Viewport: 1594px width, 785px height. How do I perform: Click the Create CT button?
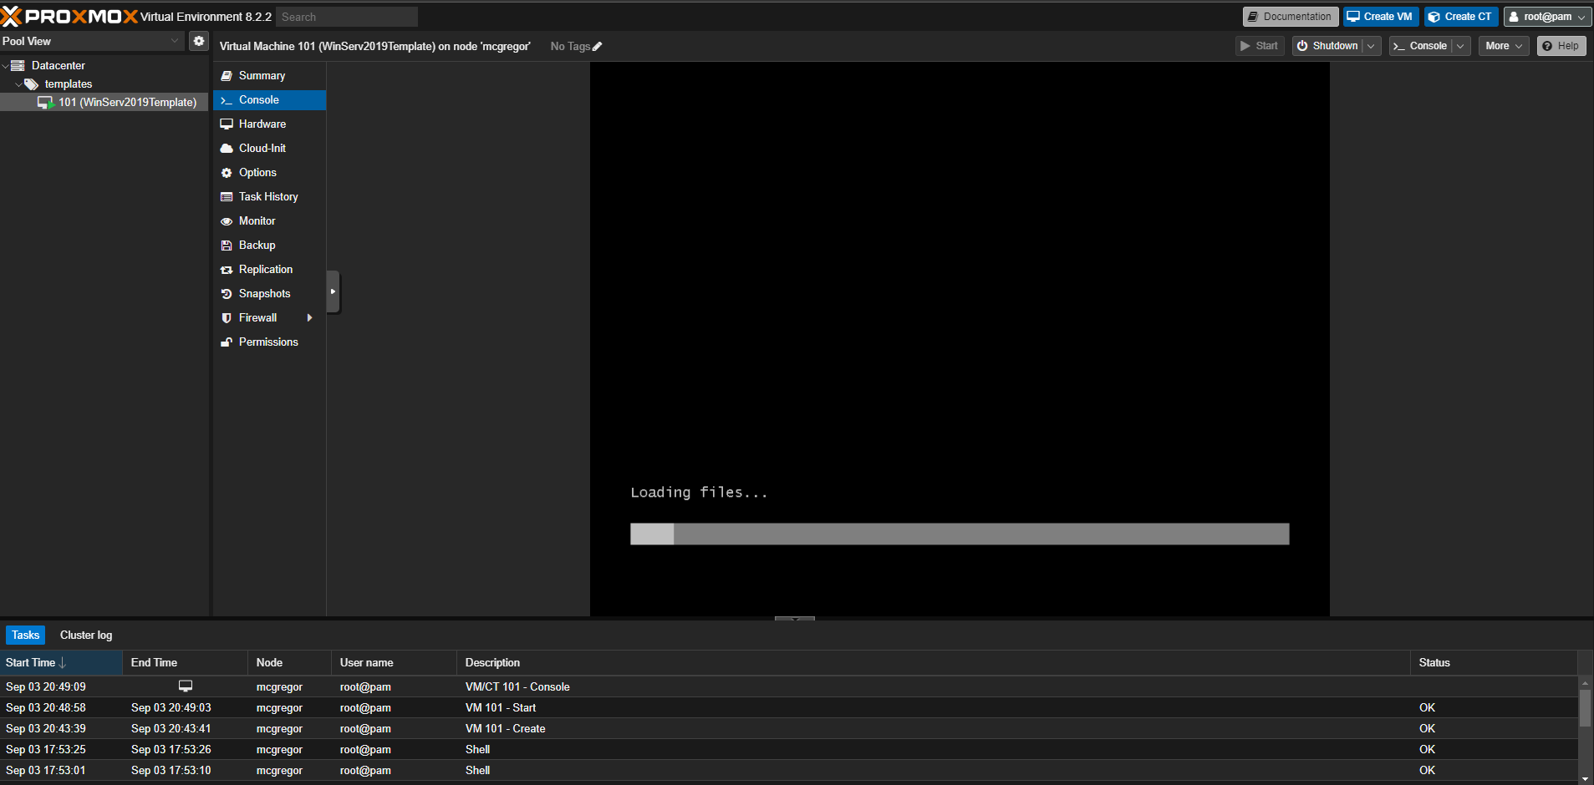pyautogui.click(x=1461, y=17)
